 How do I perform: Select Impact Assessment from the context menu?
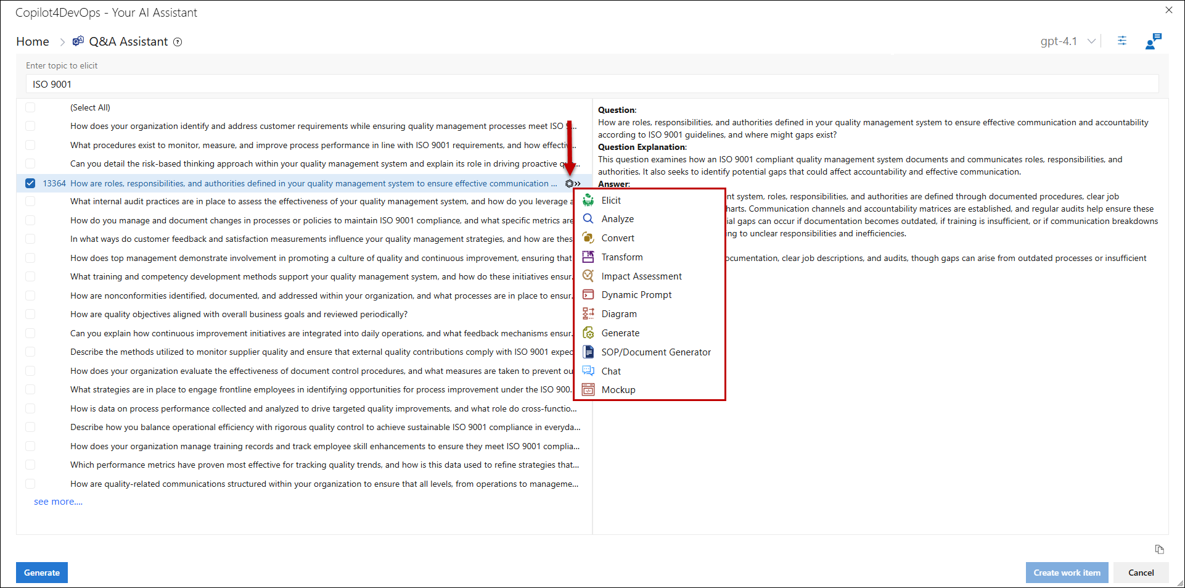tap(641, 276)
